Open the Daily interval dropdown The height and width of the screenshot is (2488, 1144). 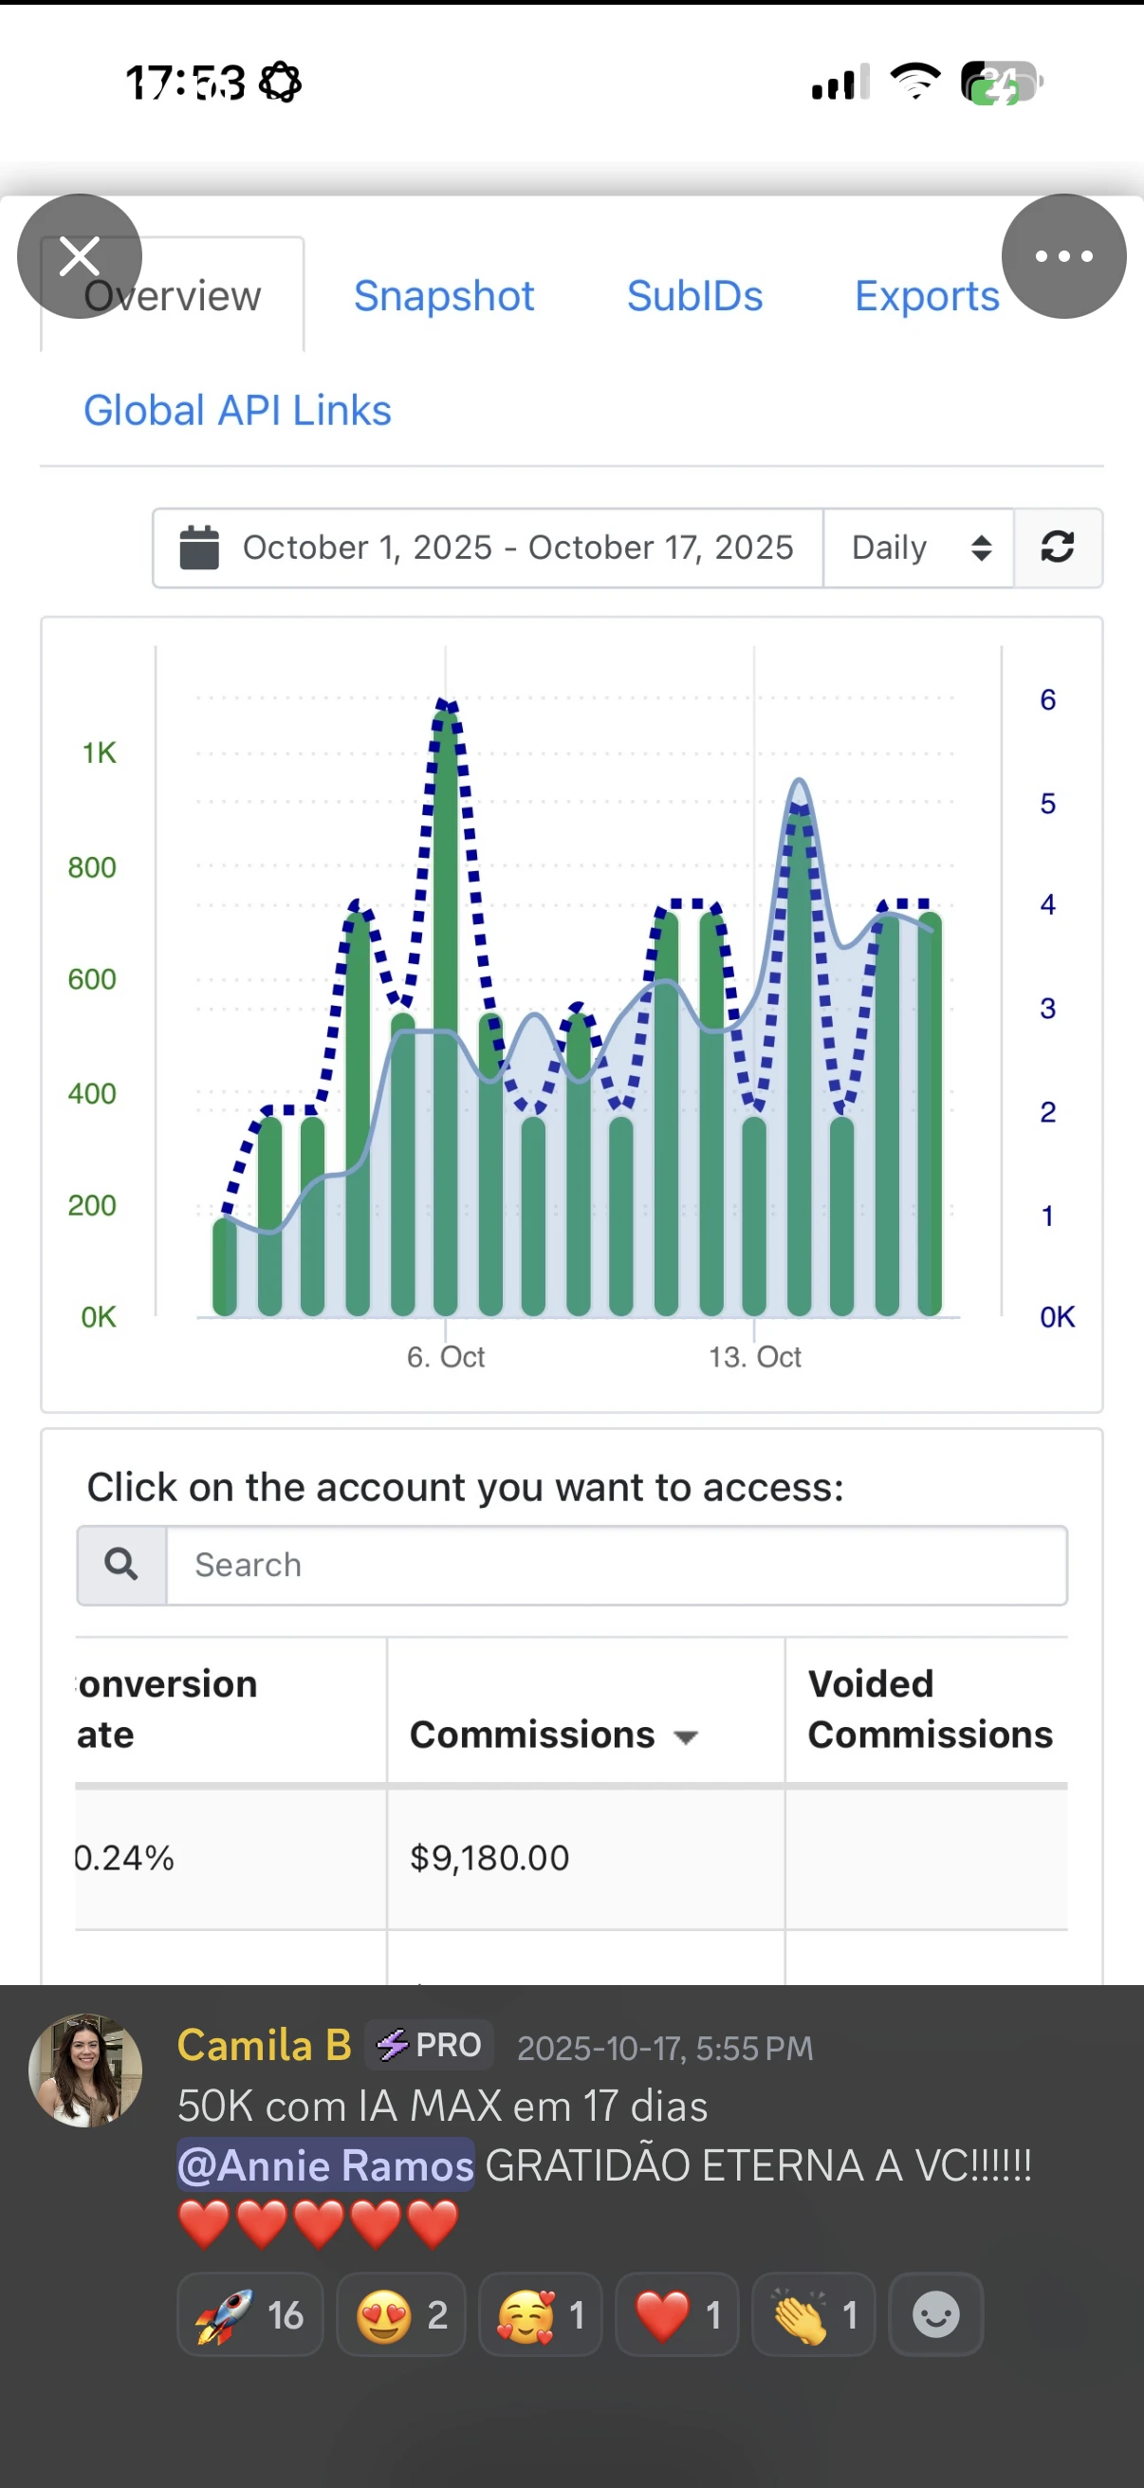pyautogui.click(x=918, y=548)
